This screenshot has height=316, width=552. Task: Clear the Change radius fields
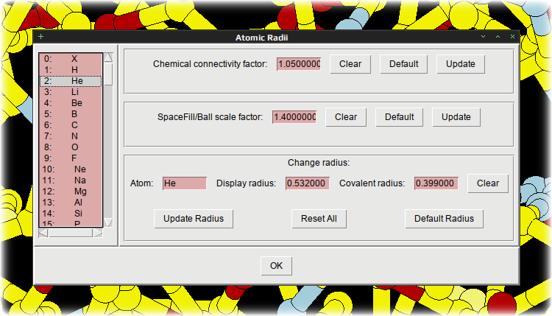point(488,183)
